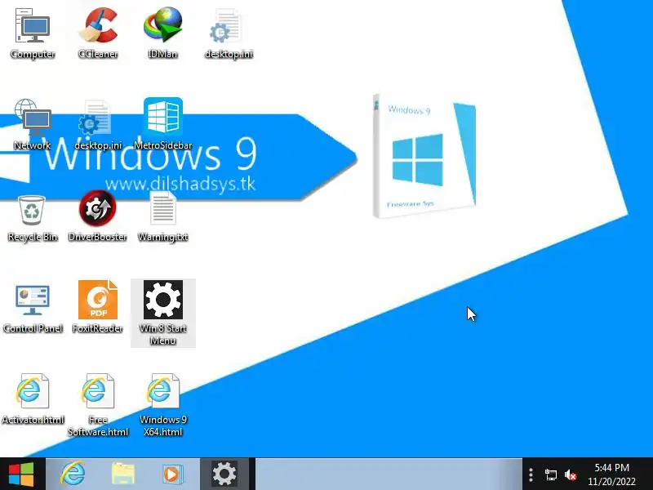653x490 pixels.
Task: Show hidden tray icons via three dots
Action: click(x=531, y=474)
